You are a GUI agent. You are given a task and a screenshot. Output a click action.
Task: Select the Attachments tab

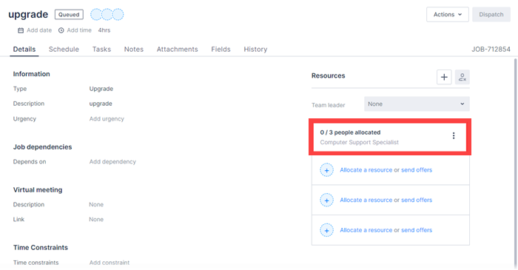[x=177, y=49]
